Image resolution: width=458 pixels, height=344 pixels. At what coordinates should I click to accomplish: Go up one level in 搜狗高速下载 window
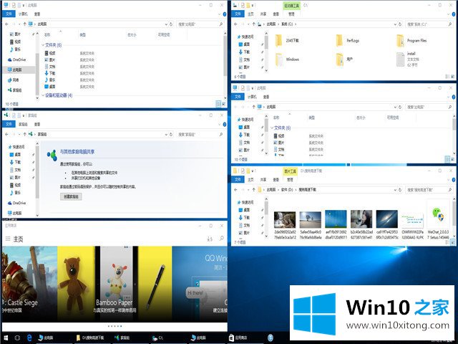[253, 189]
